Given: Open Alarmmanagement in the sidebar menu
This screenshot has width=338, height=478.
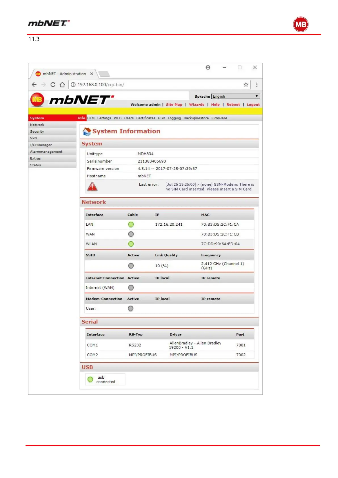Looking at the screenshot, I should coord(53,152).
